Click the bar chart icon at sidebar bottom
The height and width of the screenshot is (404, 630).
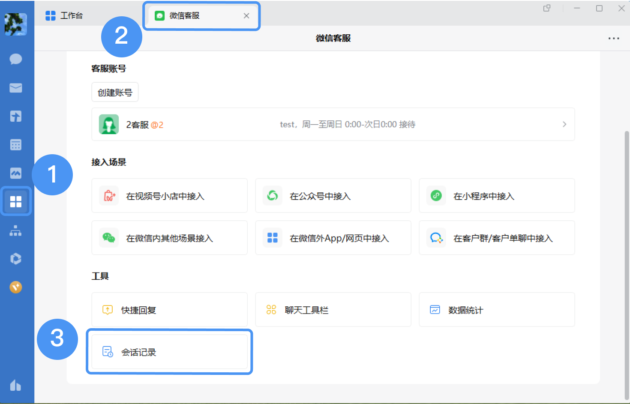(x=16, y=385)
